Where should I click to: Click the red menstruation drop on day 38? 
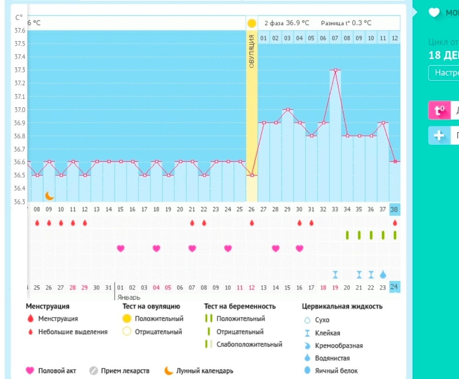tap(395, 223)
